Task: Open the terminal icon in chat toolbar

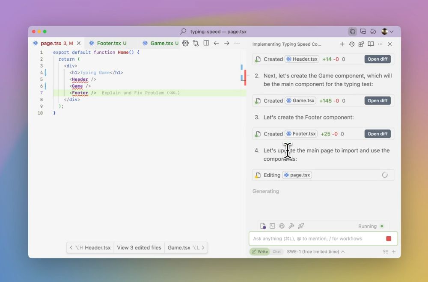Action: pyautogui.click(x=272, y=226)
